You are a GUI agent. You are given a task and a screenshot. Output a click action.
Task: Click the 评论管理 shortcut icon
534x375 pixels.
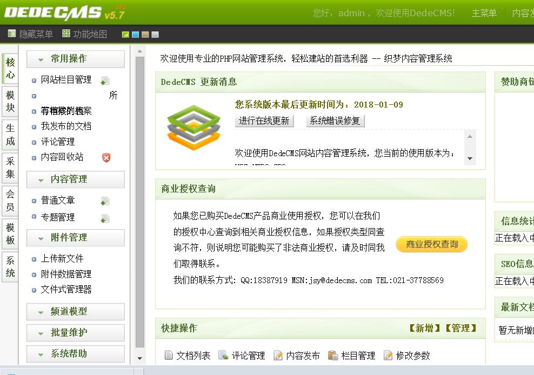(223, 355)
